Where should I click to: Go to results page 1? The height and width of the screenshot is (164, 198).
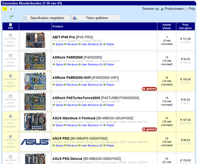tap(5, 9)
